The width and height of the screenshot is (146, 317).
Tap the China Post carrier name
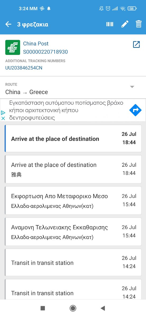coord(36,44)
